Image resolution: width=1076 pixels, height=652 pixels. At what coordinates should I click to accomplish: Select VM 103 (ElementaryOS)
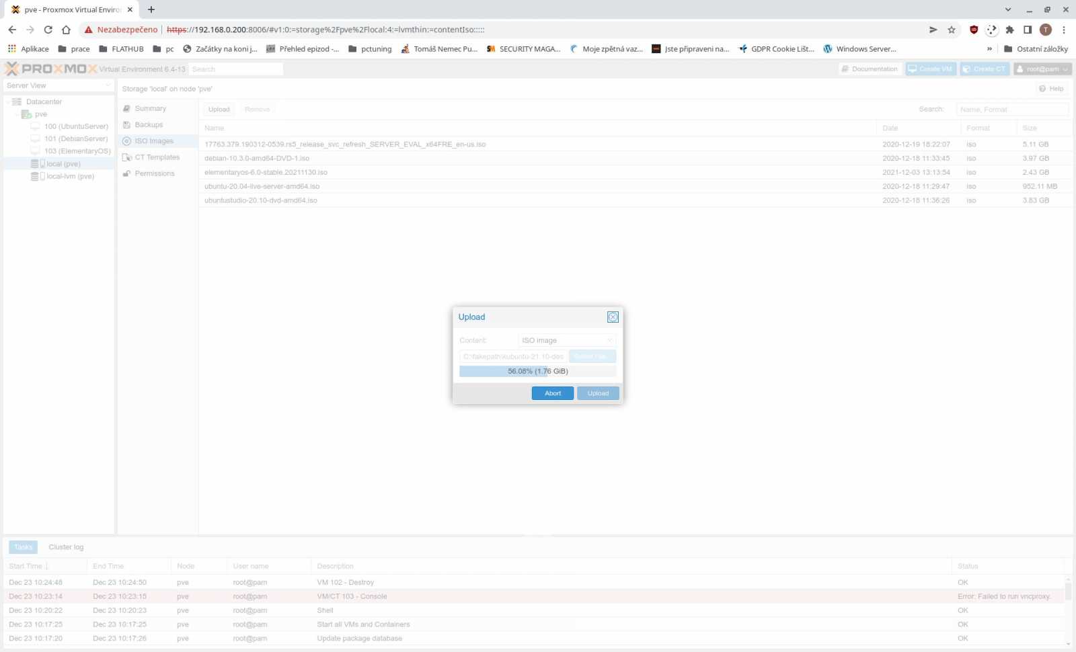tap(77, 151)
